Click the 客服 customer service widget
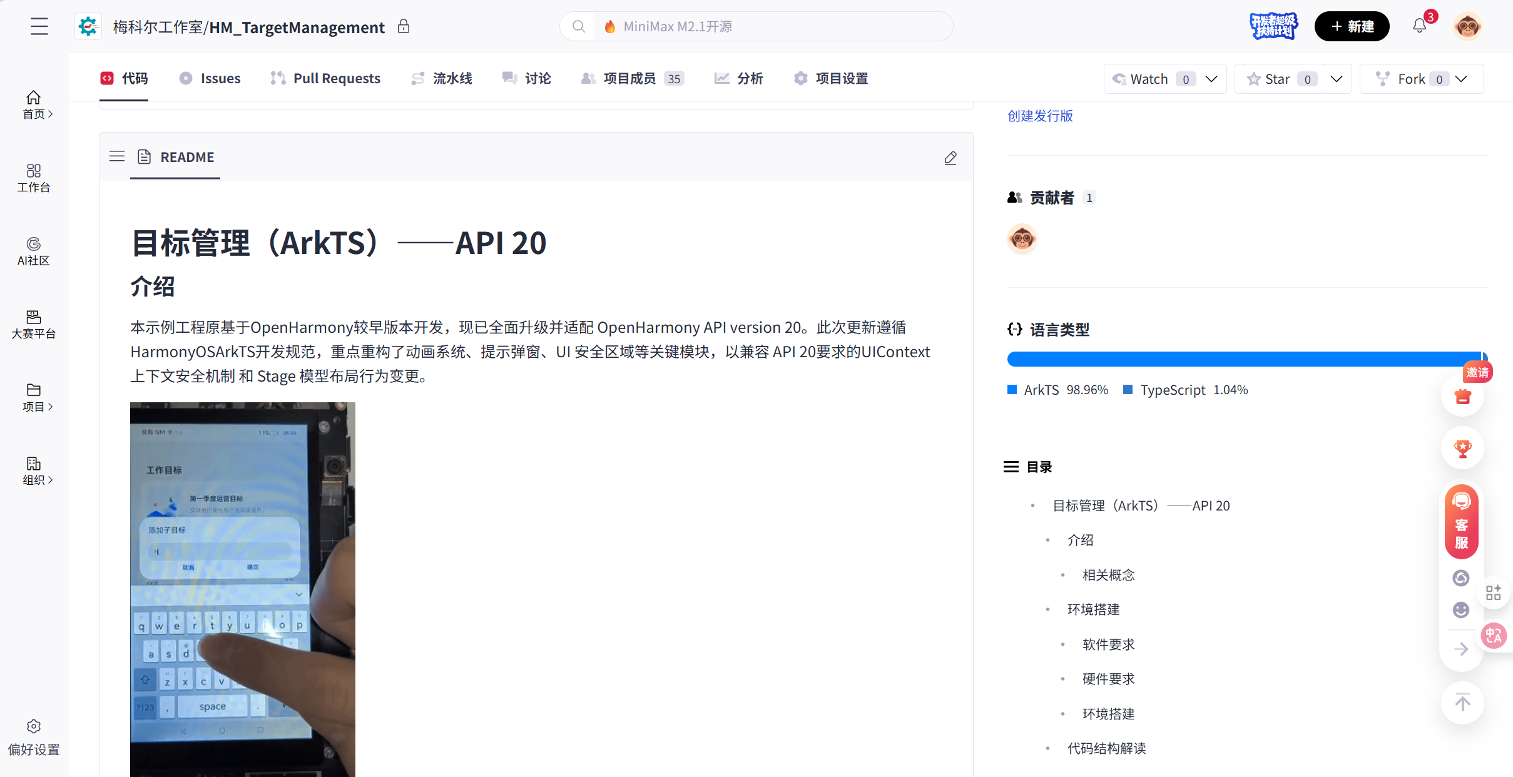1513x777 pixels. tap(1462, 521)
